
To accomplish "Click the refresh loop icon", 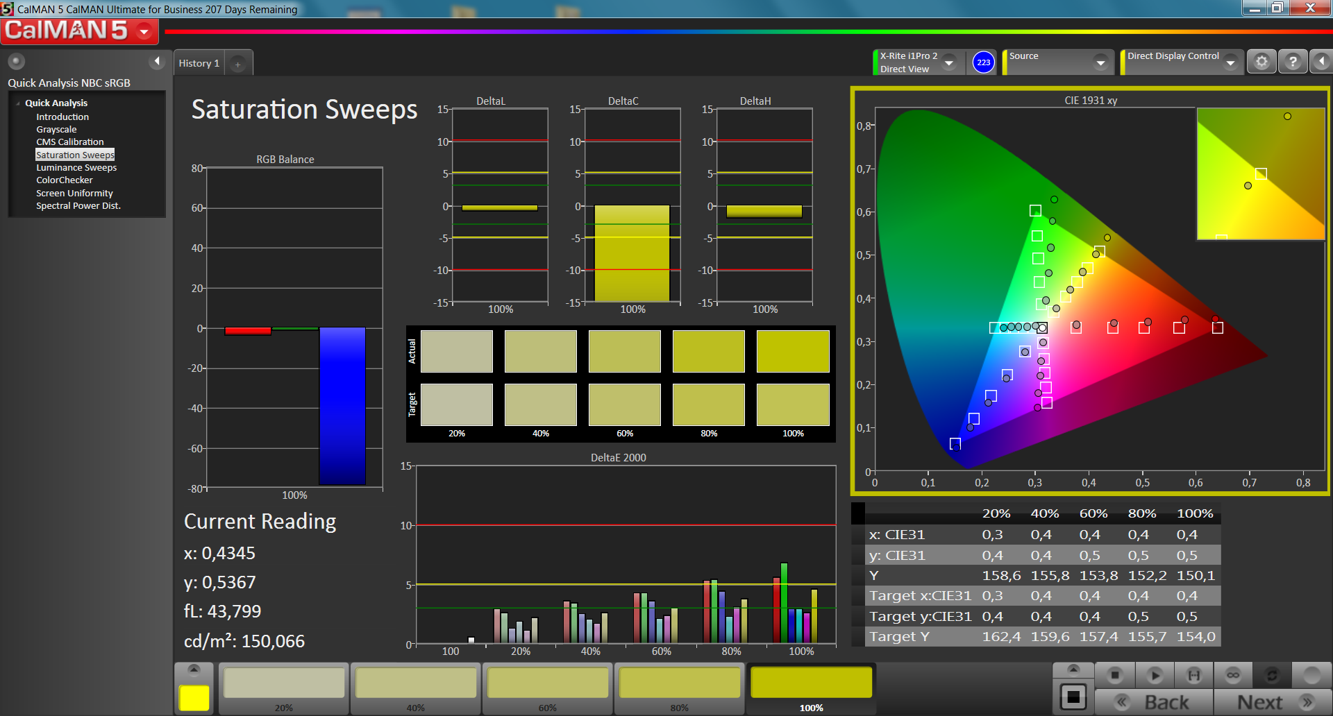I will pos(1272,675).
